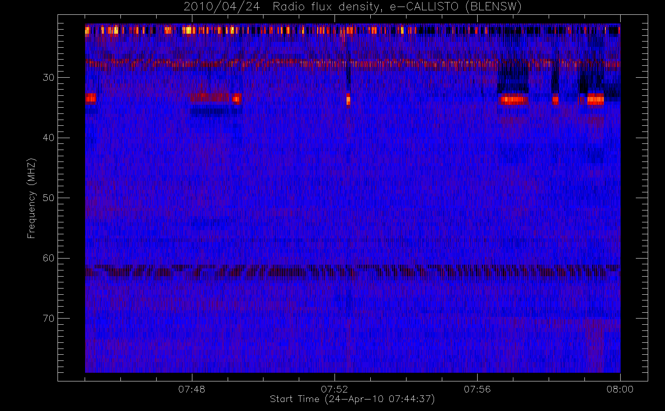The image size is (665, 411).
Task: Click the 07:52 time tick label
Action: point(335,389)
